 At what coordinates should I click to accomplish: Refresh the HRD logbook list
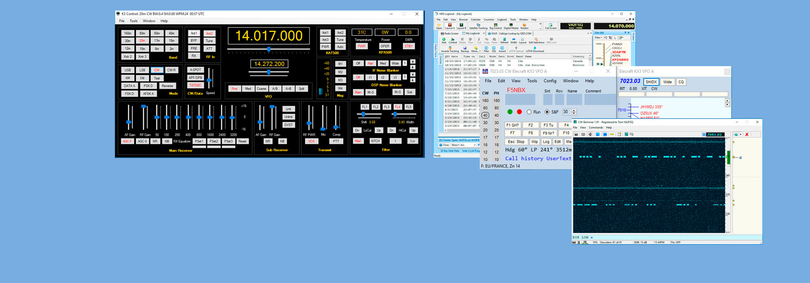[504, 40]
